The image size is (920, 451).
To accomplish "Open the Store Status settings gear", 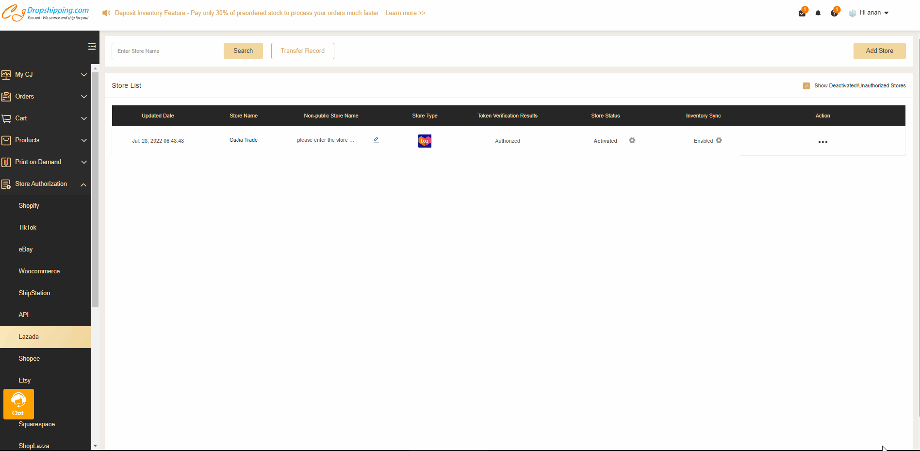I will click(632, 140).
